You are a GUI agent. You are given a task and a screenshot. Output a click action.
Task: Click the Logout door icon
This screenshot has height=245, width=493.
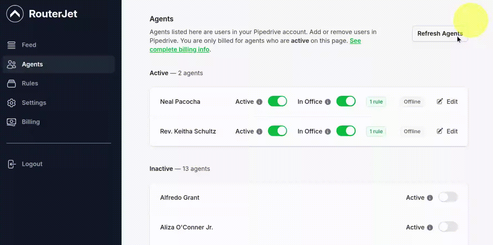[11, 164]
